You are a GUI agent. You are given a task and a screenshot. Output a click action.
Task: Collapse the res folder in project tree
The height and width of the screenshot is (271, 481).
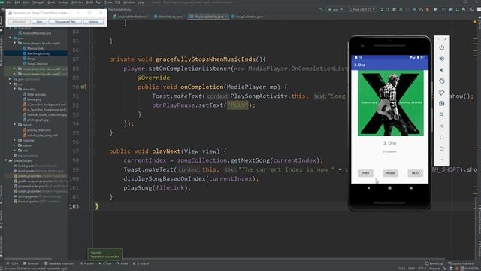(x=11, y=84)
